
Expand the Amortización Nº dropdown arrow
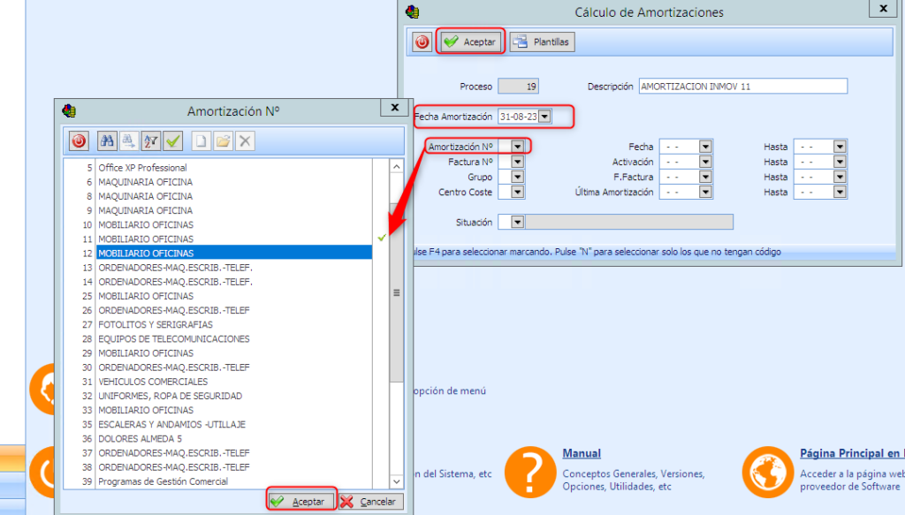(517, 147)
